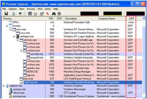Image resolution: width=147 pixels, height=99 pixels.
Task: Collapse the explorer.exe tree node
Action: click(x=3, y=86)
